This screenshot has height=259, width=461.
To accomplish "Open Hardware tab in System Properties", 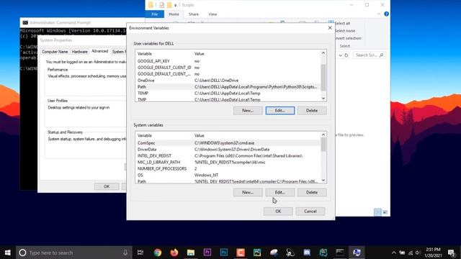I will tap(80, 52).
